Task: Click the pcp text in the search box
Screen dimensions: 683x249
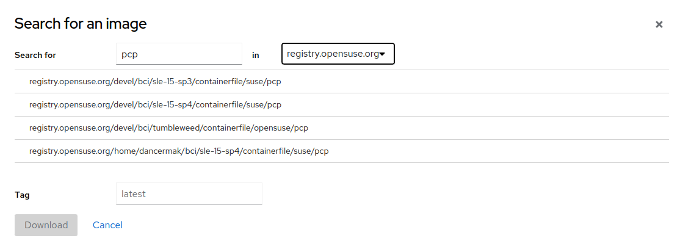Action: coord(129,54)
